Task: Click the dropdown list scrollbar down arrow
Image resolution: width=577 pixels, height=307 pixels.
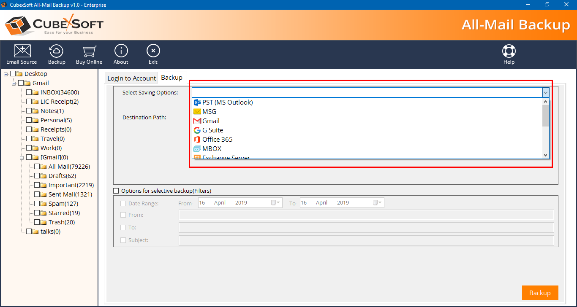Action: (545, 155)
